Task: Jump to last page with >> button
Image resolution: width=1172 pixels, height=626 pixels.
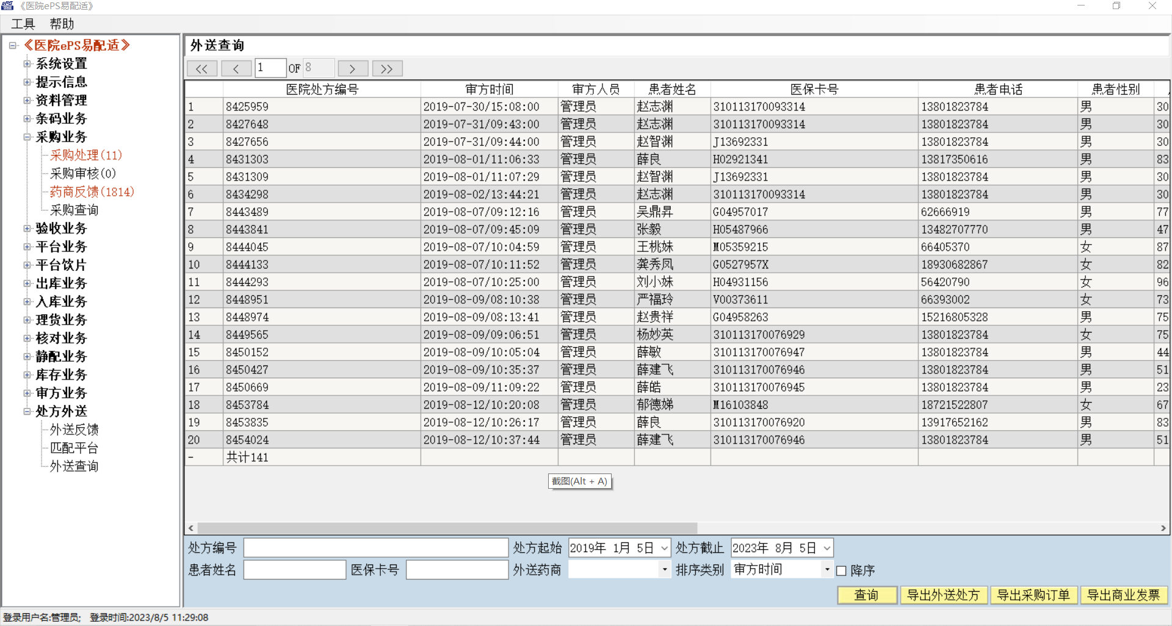Action: tap(387, 68)
